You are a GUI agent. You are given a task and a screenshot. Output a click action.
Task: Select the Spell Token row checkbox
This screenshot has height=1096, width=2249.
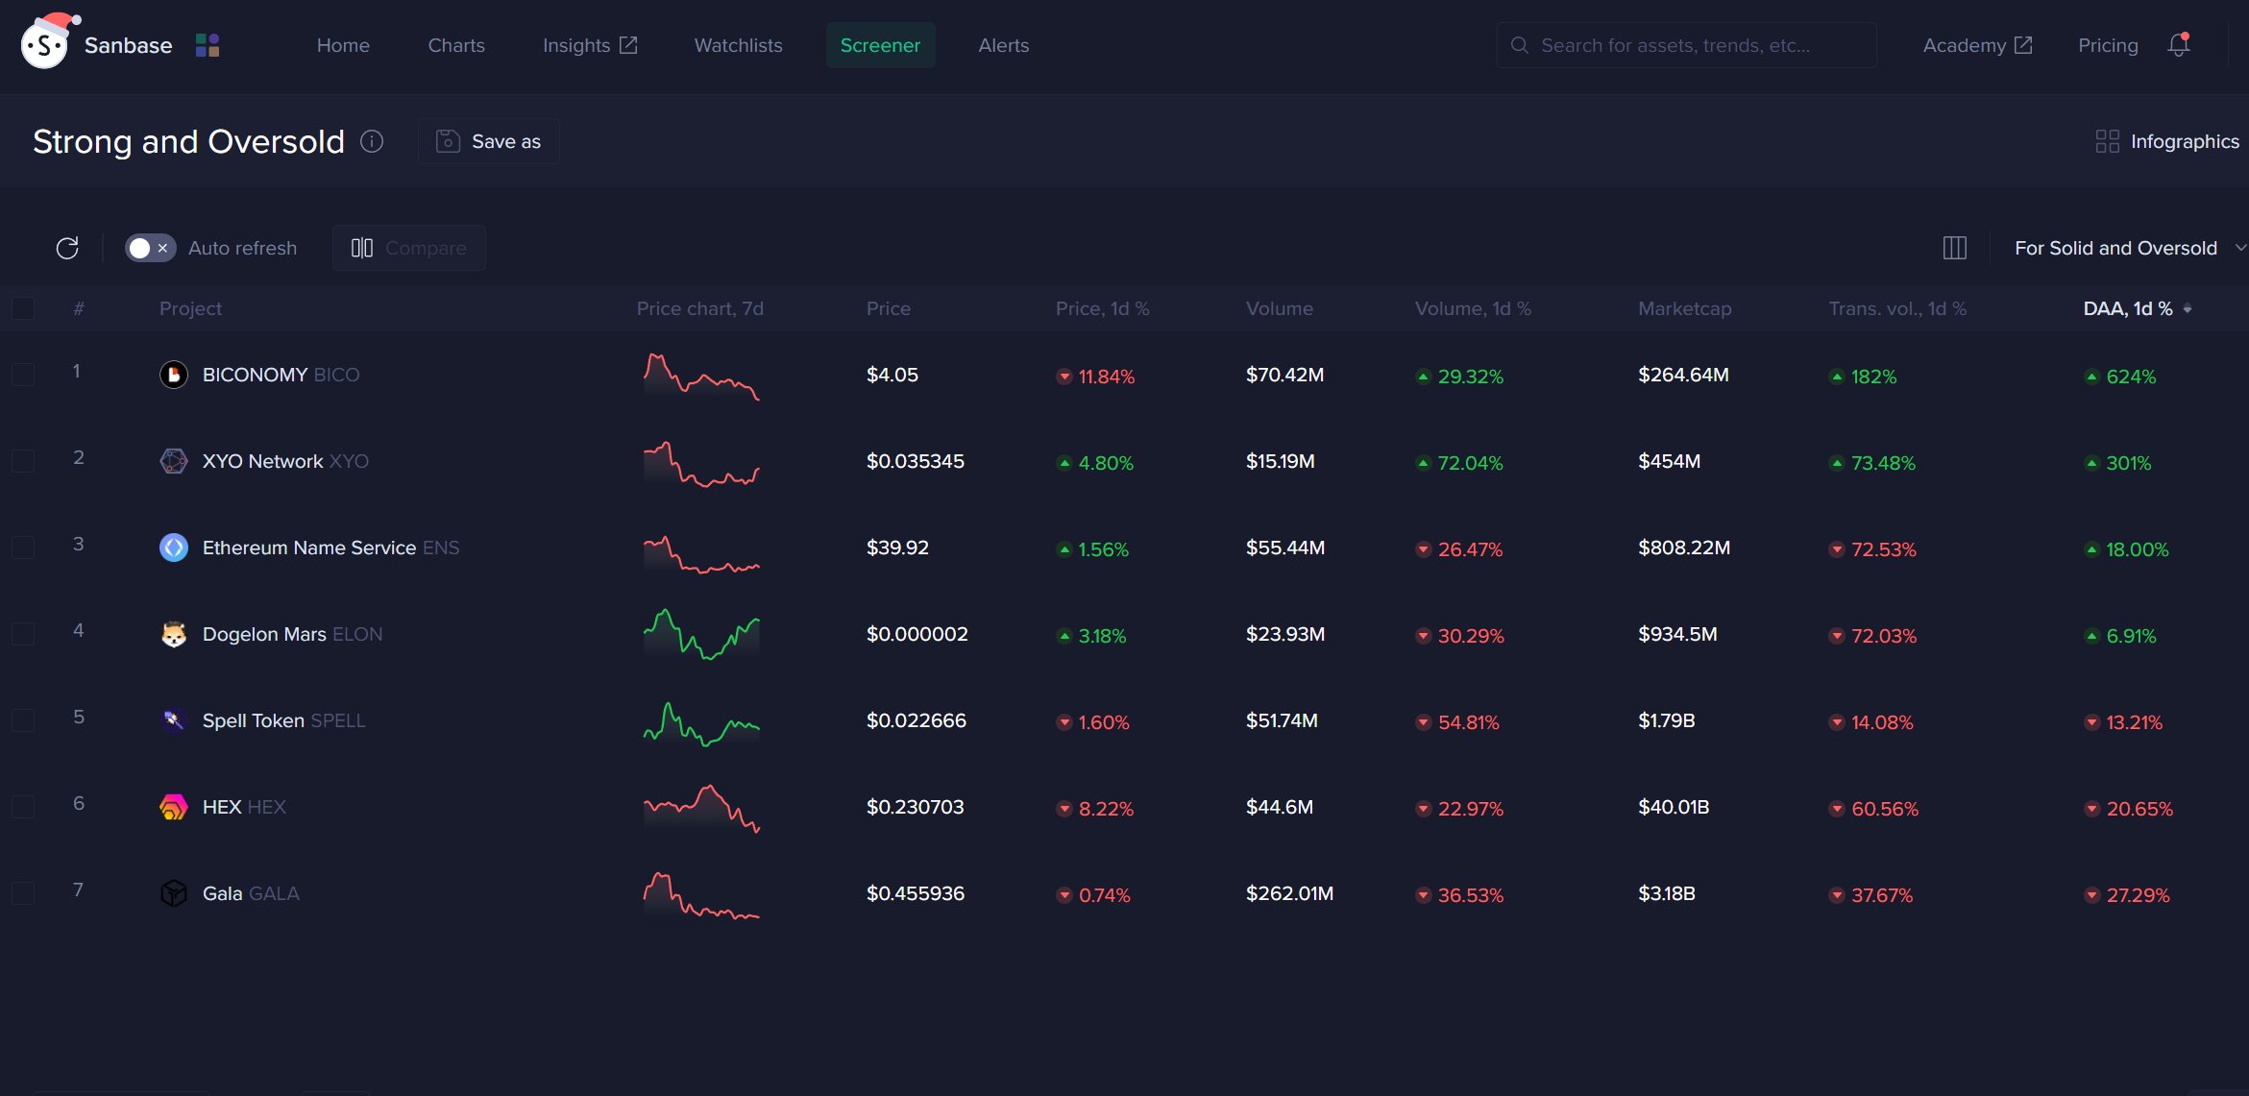(x=23, y=720)
